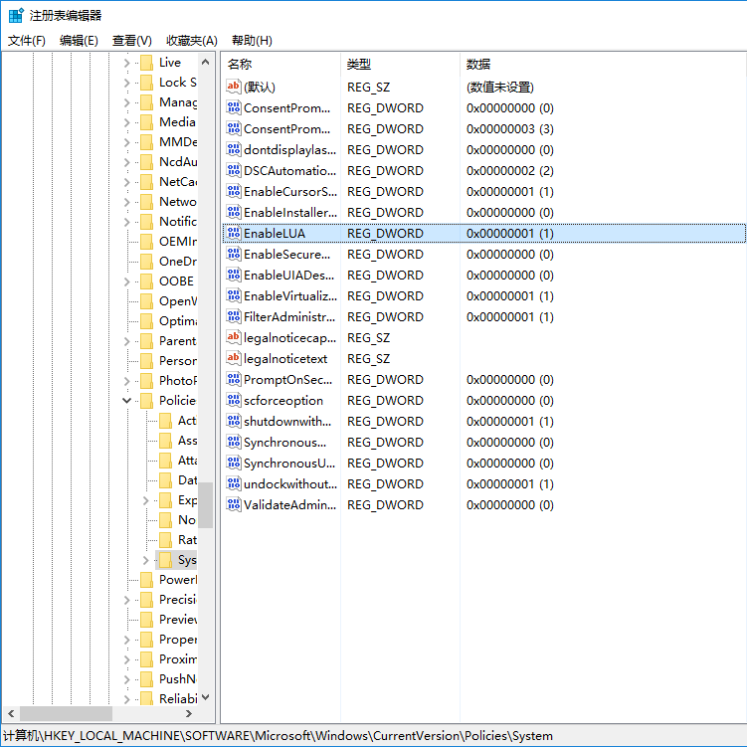Click the DWORD icon of scforceoption
747x747 pixels.
point(234,401)
